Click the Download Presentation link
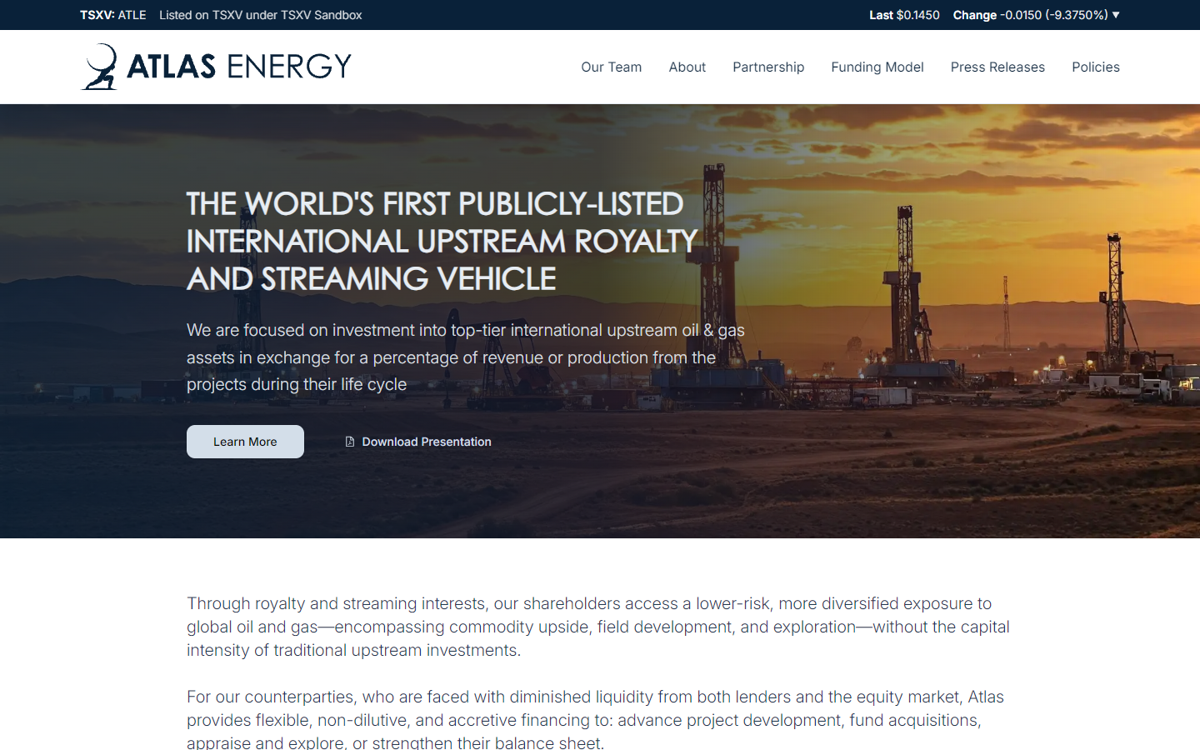1200x750 pixels. (426, 442)
